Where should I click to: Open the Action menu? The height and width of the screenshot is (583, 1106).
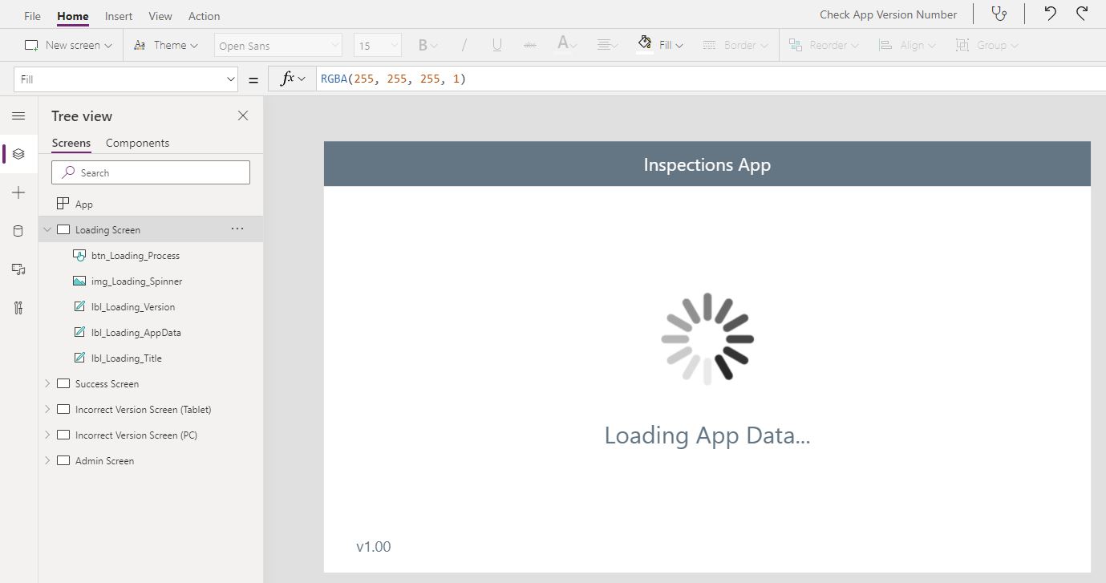tap(204, 15)
